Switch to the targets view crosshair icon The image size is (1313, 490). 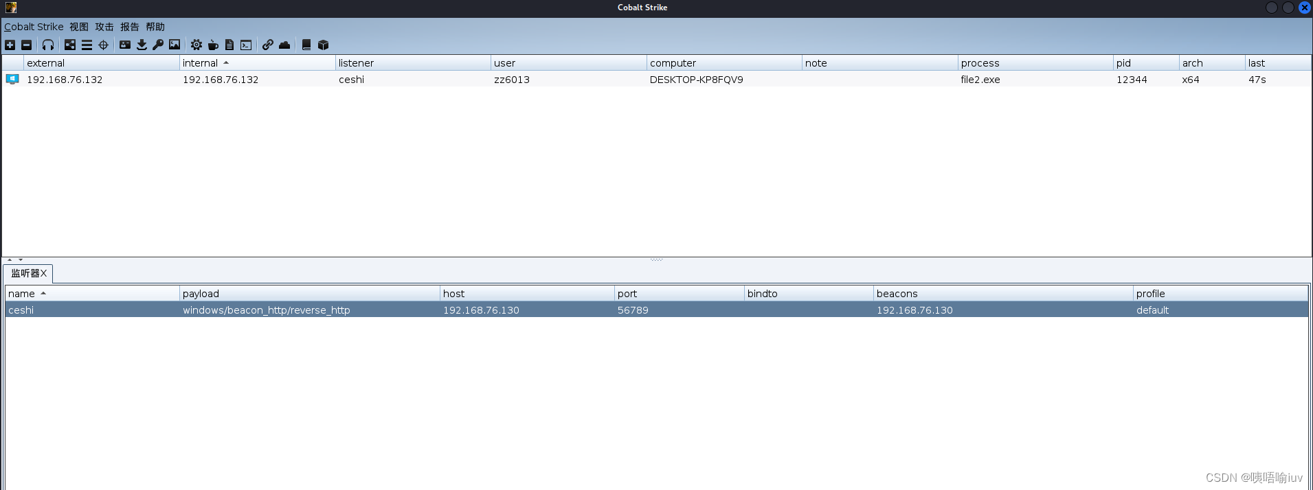(x=104, y=45)
